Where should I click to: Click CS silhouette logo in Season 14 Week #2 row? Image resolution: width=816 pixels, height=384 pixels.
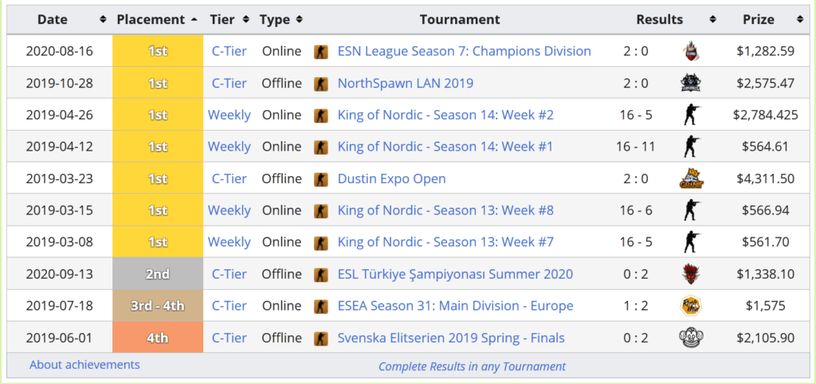(x=691, y=115)
